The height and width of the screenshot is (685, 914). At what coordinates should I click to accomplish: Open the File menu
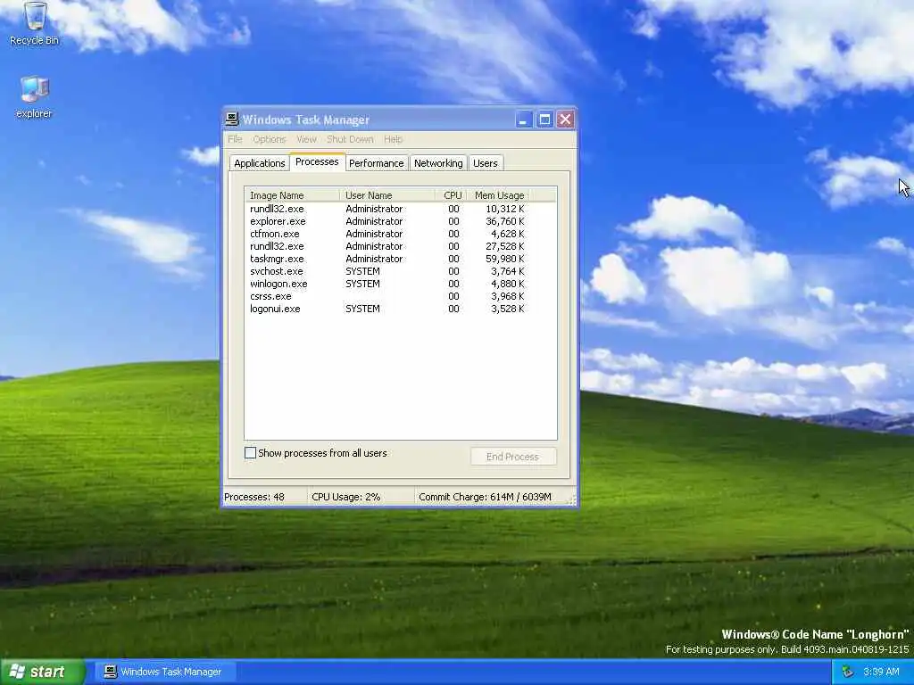click(x=235, y=139)
